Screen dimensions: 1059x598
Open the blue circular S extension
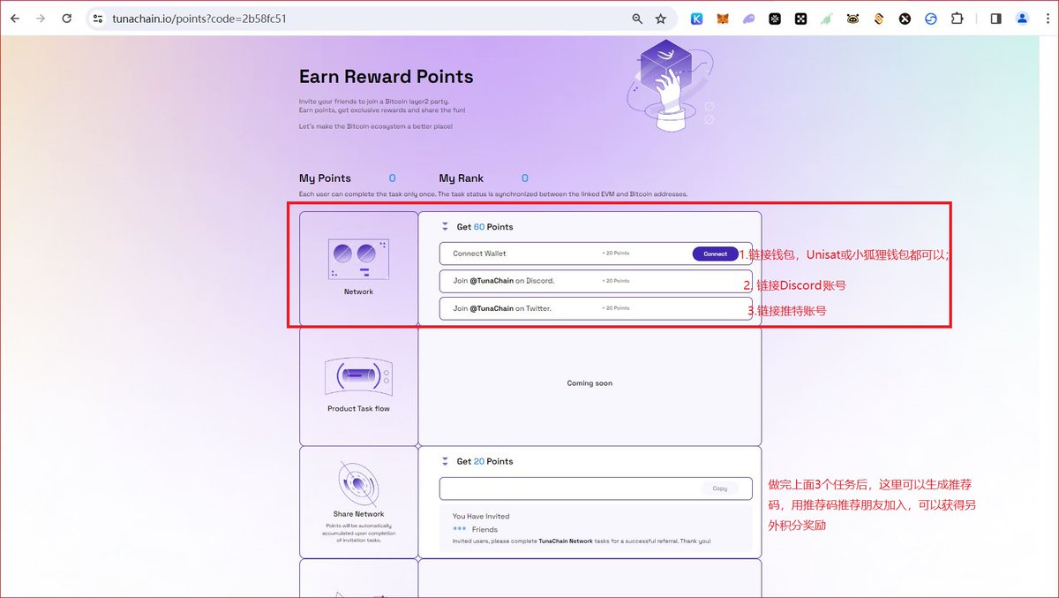coord(931,19)
